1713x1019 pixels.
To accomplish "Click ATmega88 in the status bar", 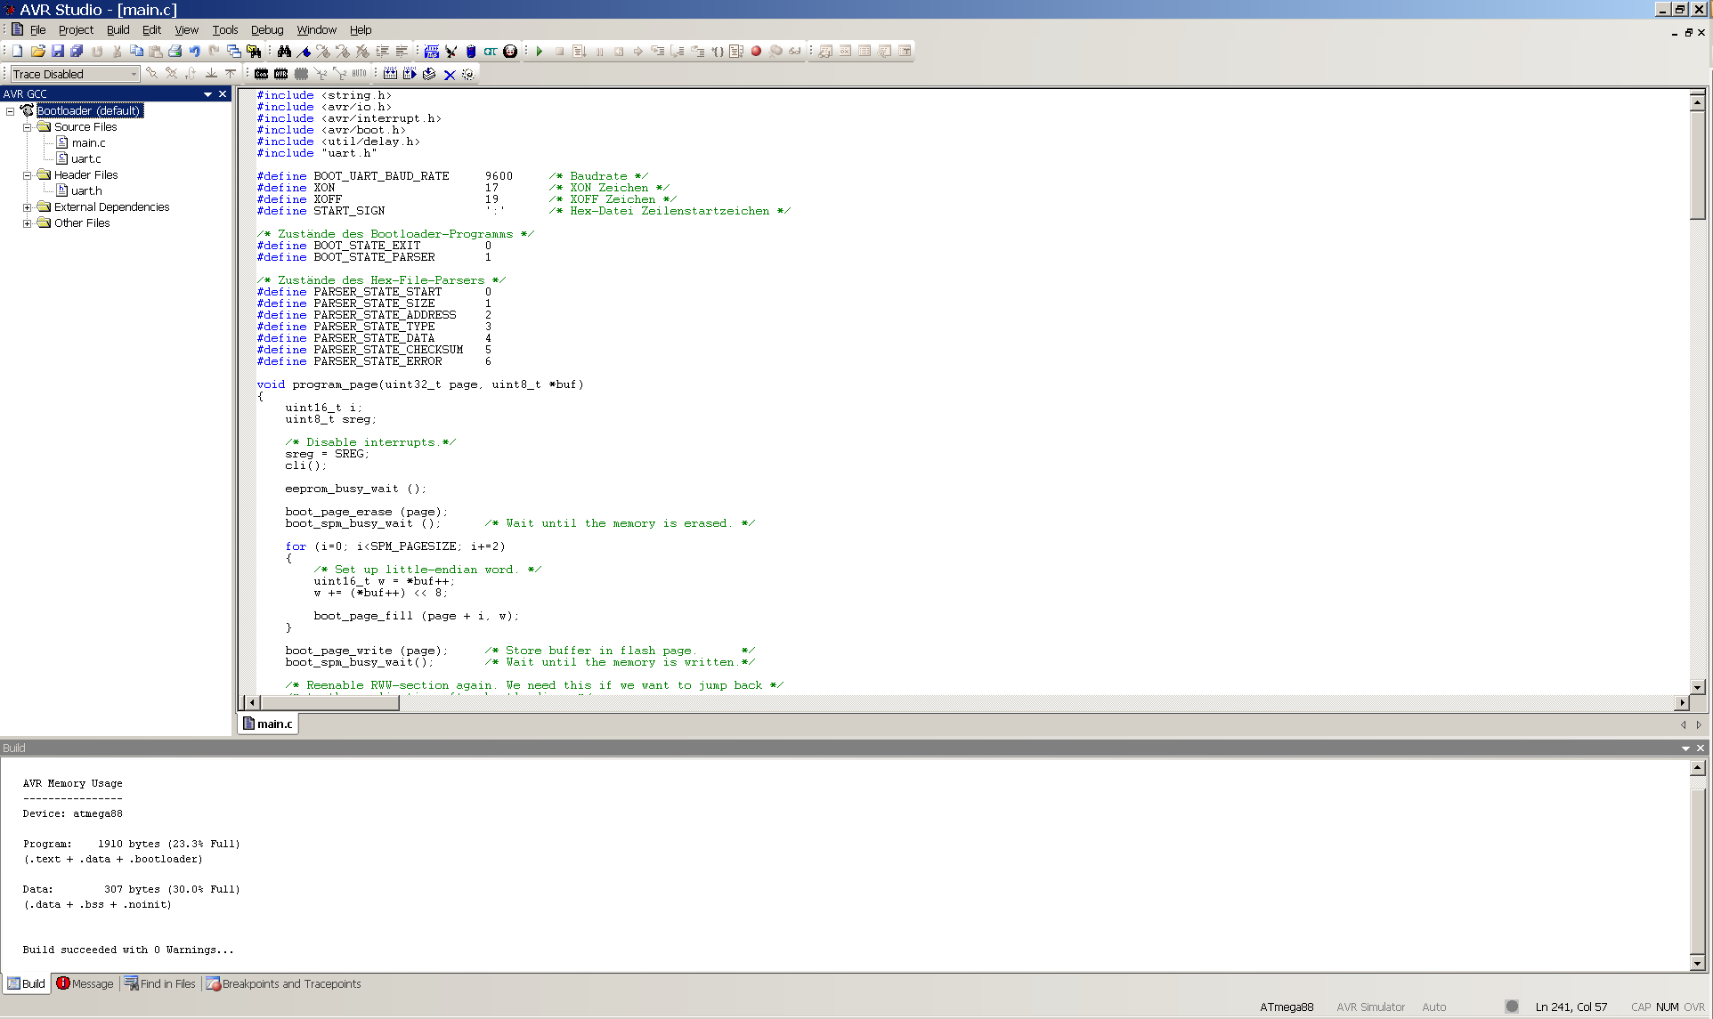I will click(1287, 1007).
